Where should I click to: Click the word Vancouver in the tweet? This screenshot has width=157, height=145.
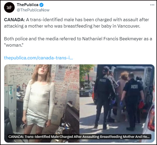point(129,26)
